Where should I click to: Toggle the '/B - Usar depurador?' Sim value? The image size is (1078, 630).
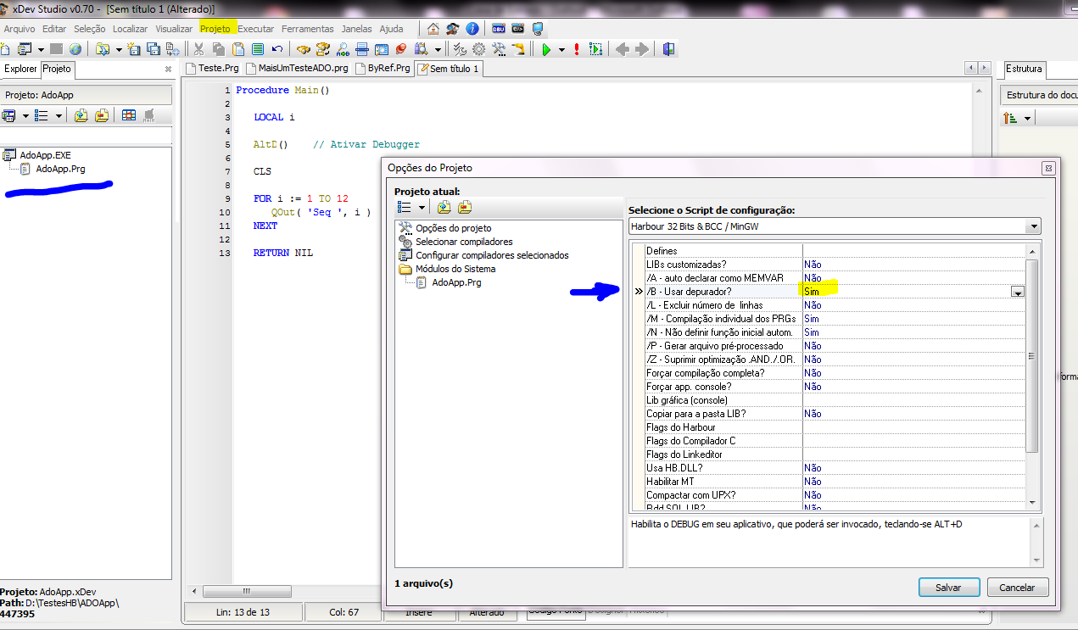click(x=812, y=292)
